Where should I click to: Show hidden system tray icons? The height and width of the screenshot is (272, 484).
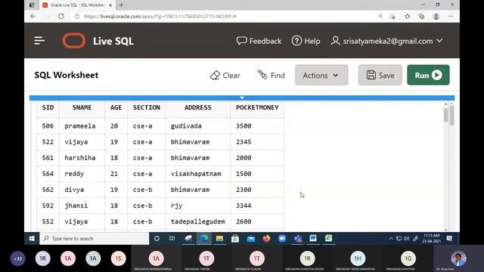click(391, 239)
